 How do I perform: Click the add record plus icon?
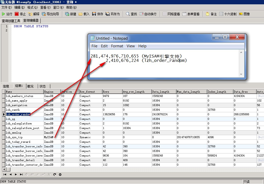[27, 174]
